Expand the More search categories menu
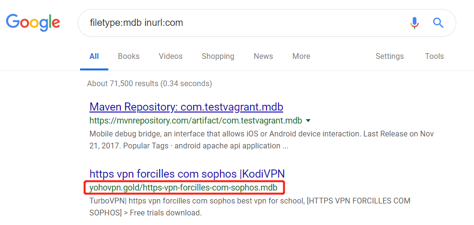 tap(301, 56)
